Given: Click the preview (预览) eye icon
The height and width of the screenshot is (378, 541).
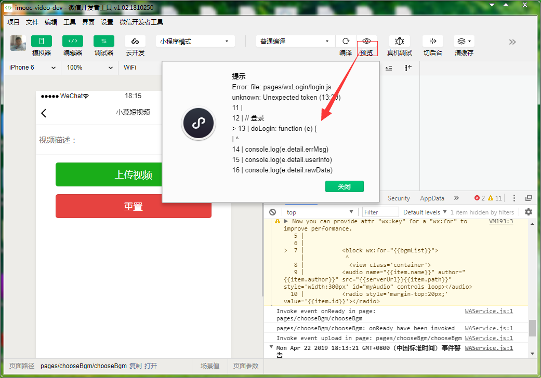Looking at the screenshot, I should (366, 41).
